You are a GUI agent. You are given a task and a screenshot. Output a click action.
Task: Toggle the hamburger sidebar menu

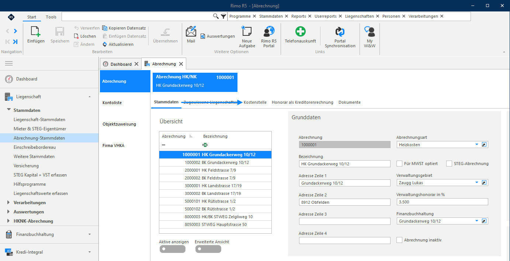coord(9,63)
